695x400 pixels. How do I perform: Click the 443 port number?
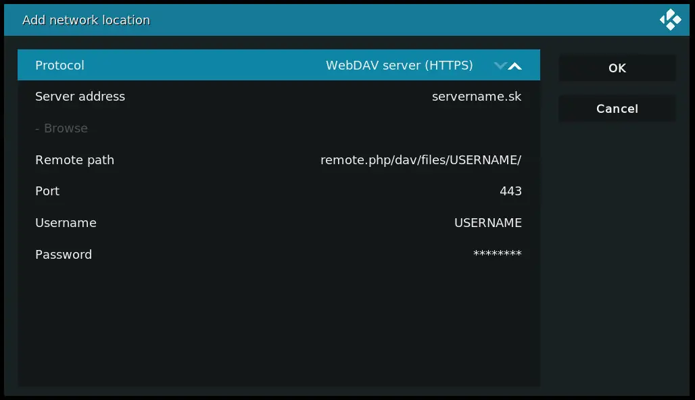pos(510,191)
